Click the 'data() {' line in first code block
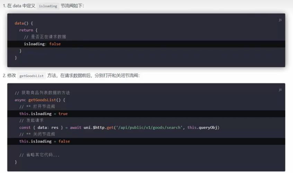293x173 pixels. pyautogui.click(x=24, y=23)
